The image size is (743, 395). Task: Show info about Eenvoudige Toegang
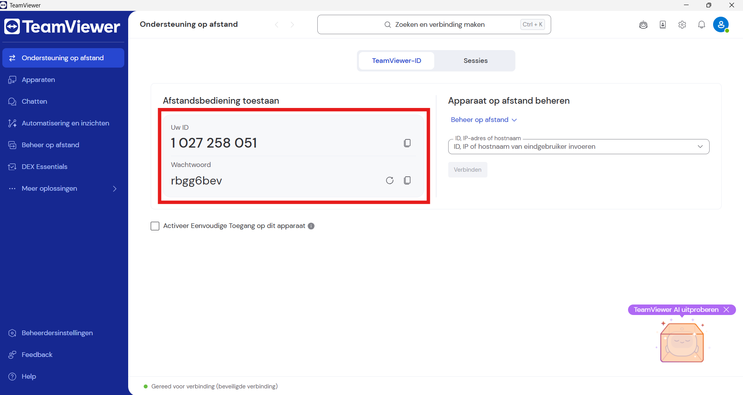pyautogui.click(x=311, y=226)
